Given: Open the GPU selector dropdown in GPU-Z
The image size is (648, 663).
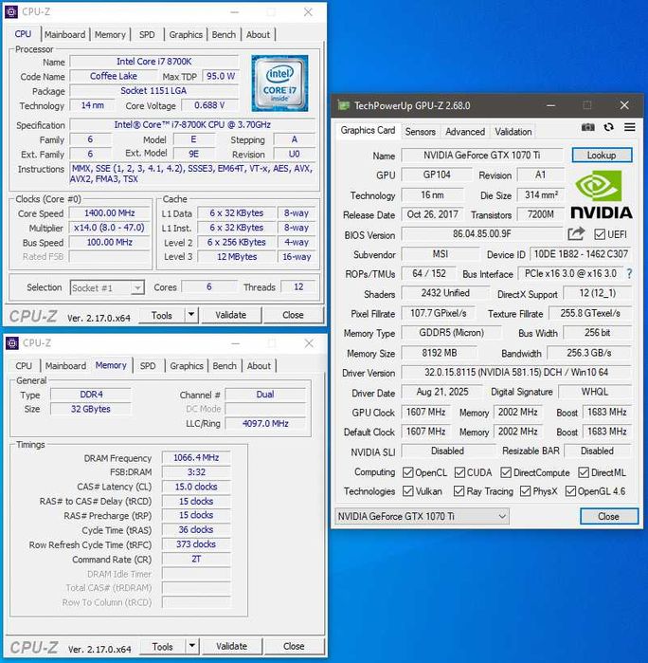Looking at the screenshot, I should [x=422, y=516].
